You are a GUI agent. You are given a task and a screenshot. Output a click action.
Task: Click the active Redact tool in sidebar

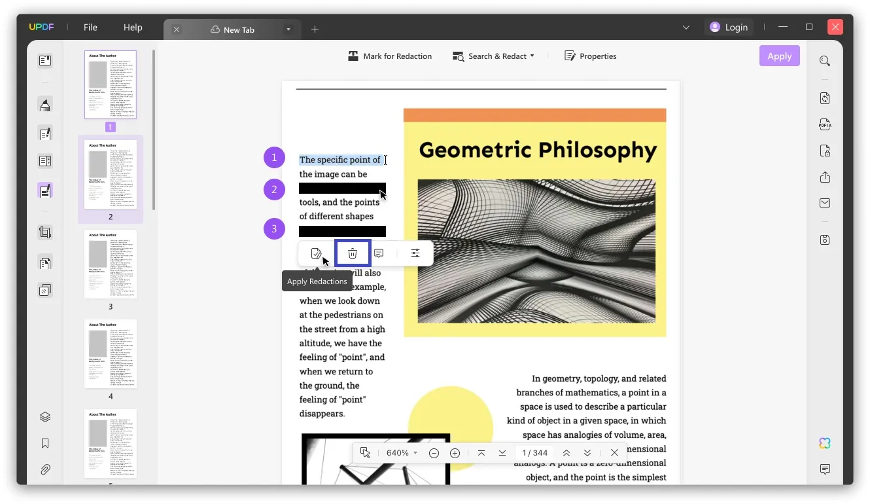pos(45,190)
